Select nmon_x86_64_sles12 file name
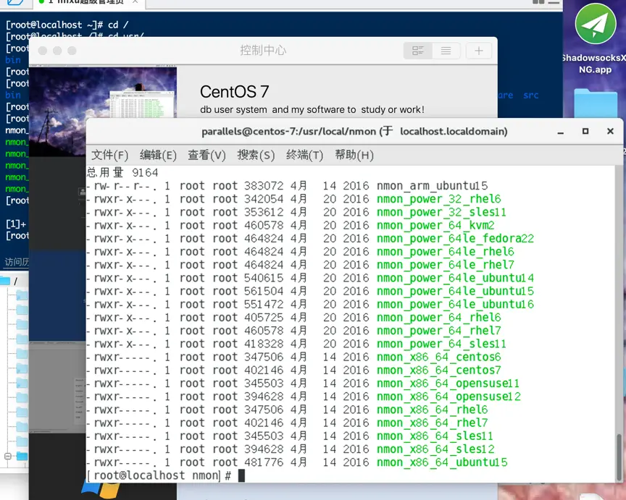Screen dimensions: 626x500 click(435, 449)
